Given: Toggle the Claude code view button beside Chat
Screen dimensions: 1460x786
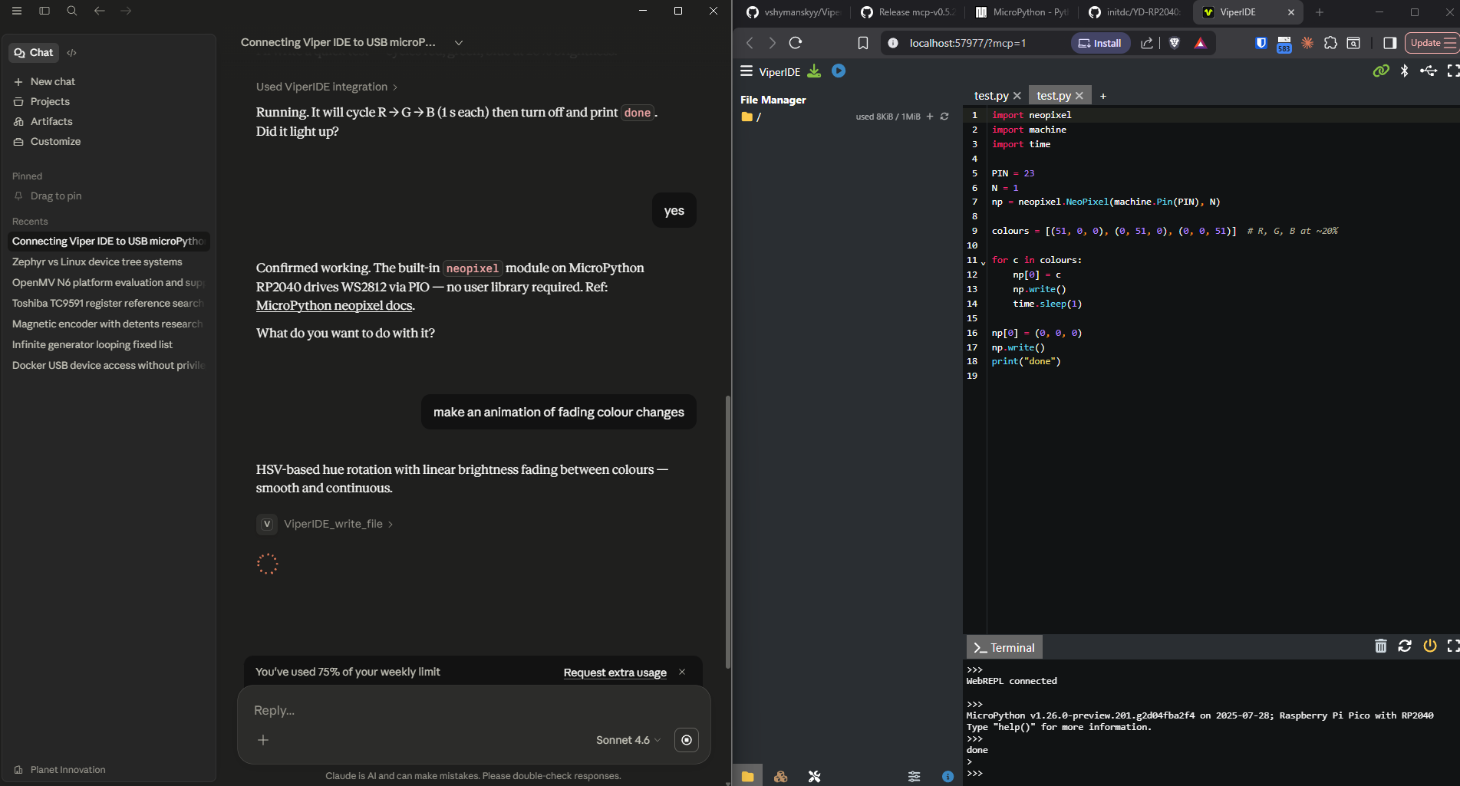Looking at the screenshot, I should (71, 53).
